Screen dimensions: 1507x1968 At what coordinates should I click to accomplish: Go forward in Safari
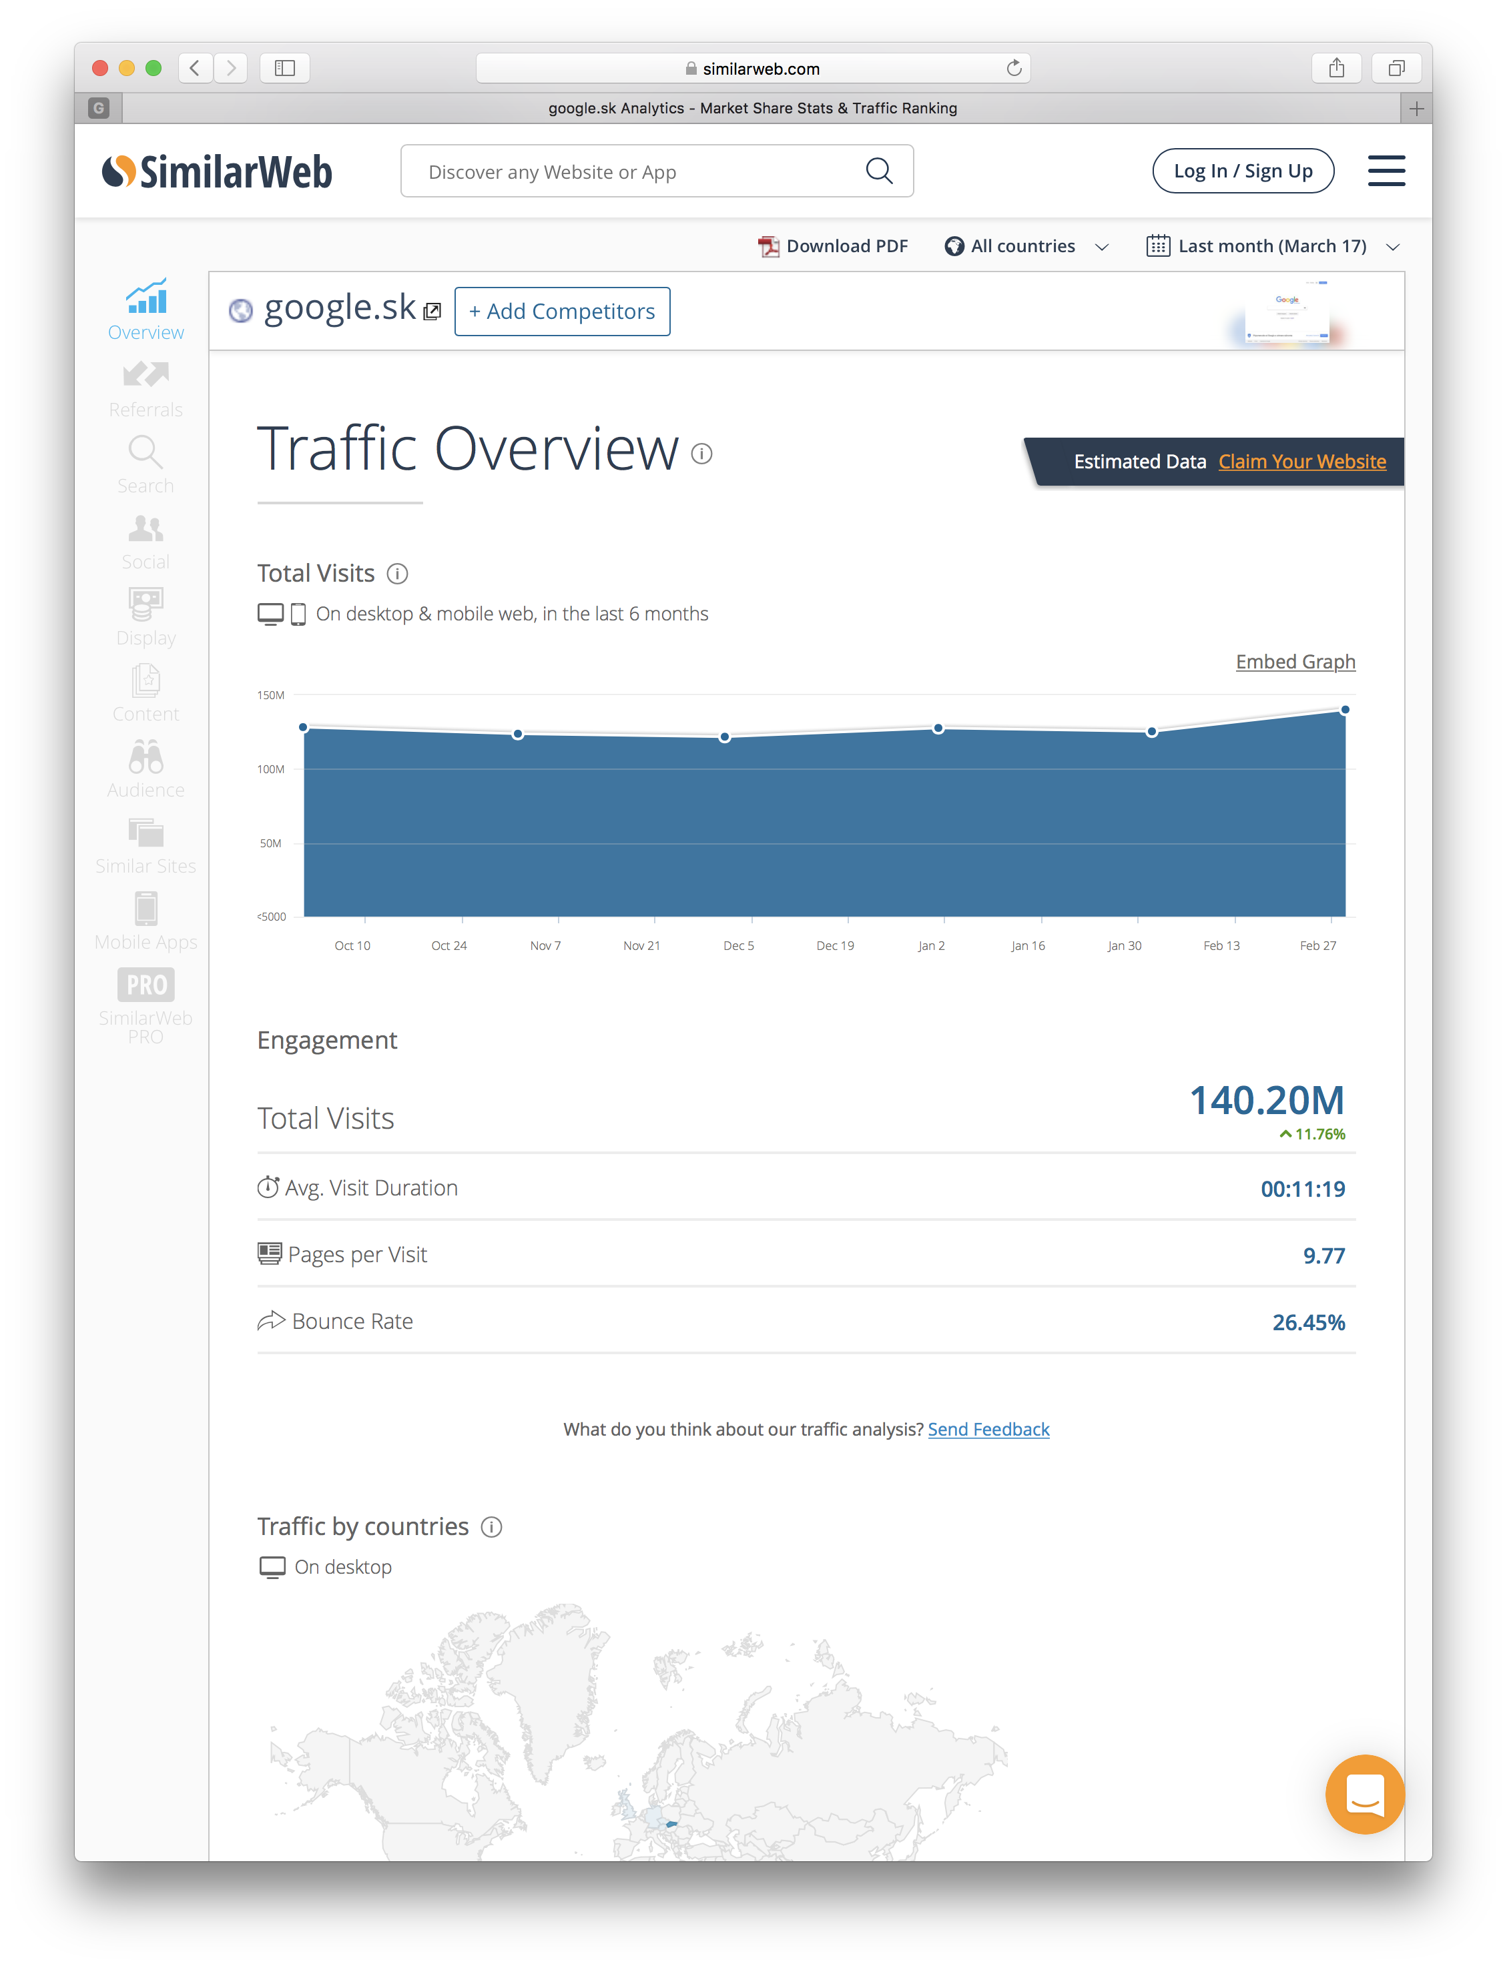(230, 68)
